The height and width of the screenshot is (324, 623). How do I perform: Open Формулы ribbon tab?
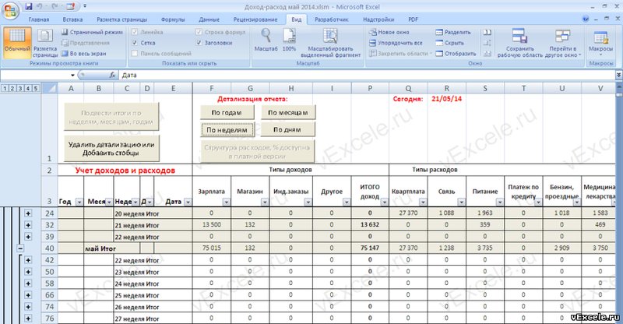173,19
